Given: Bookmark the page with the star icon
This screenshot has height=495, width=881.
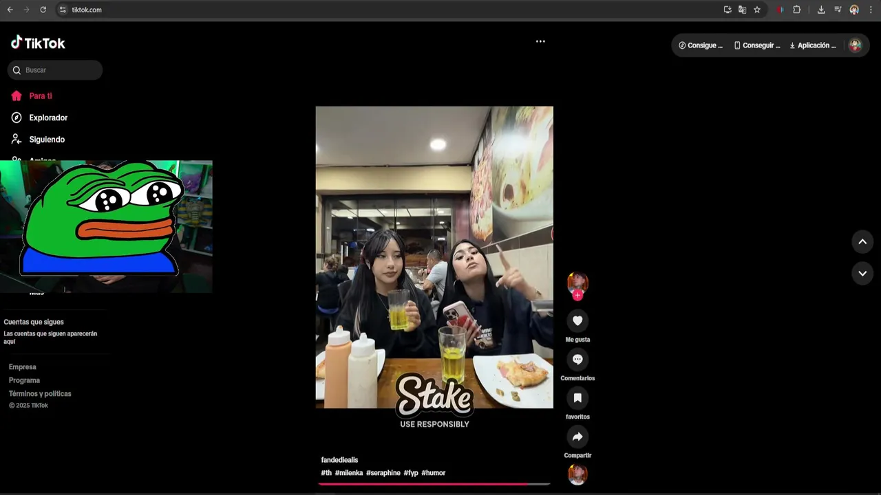Looking at the screenshot, I should point(757,10).
